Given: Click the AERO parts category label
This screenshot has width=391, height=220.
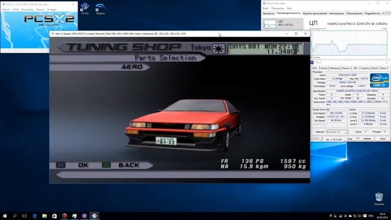Looking at the screenshot, I should 132,67.
